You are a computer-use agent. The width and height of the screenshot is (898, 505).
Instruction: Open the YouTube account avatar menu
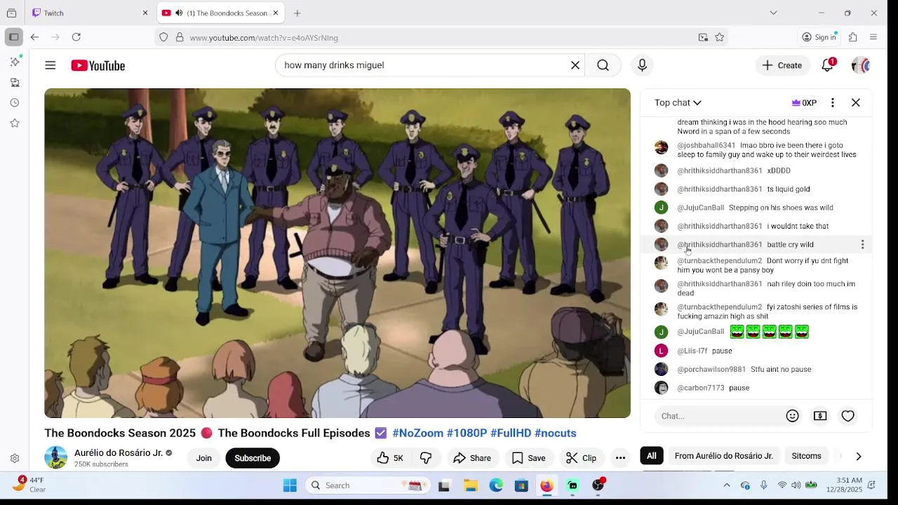tap(861, 65)
